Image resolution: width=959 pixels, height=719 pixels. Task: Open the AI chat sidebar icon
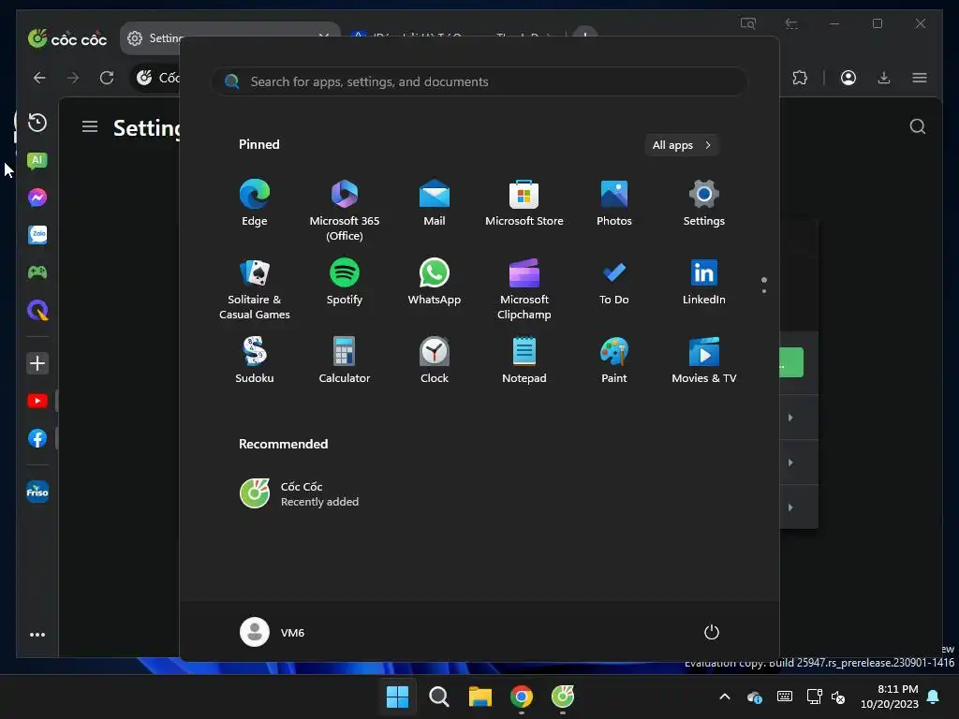coord(37,161)
